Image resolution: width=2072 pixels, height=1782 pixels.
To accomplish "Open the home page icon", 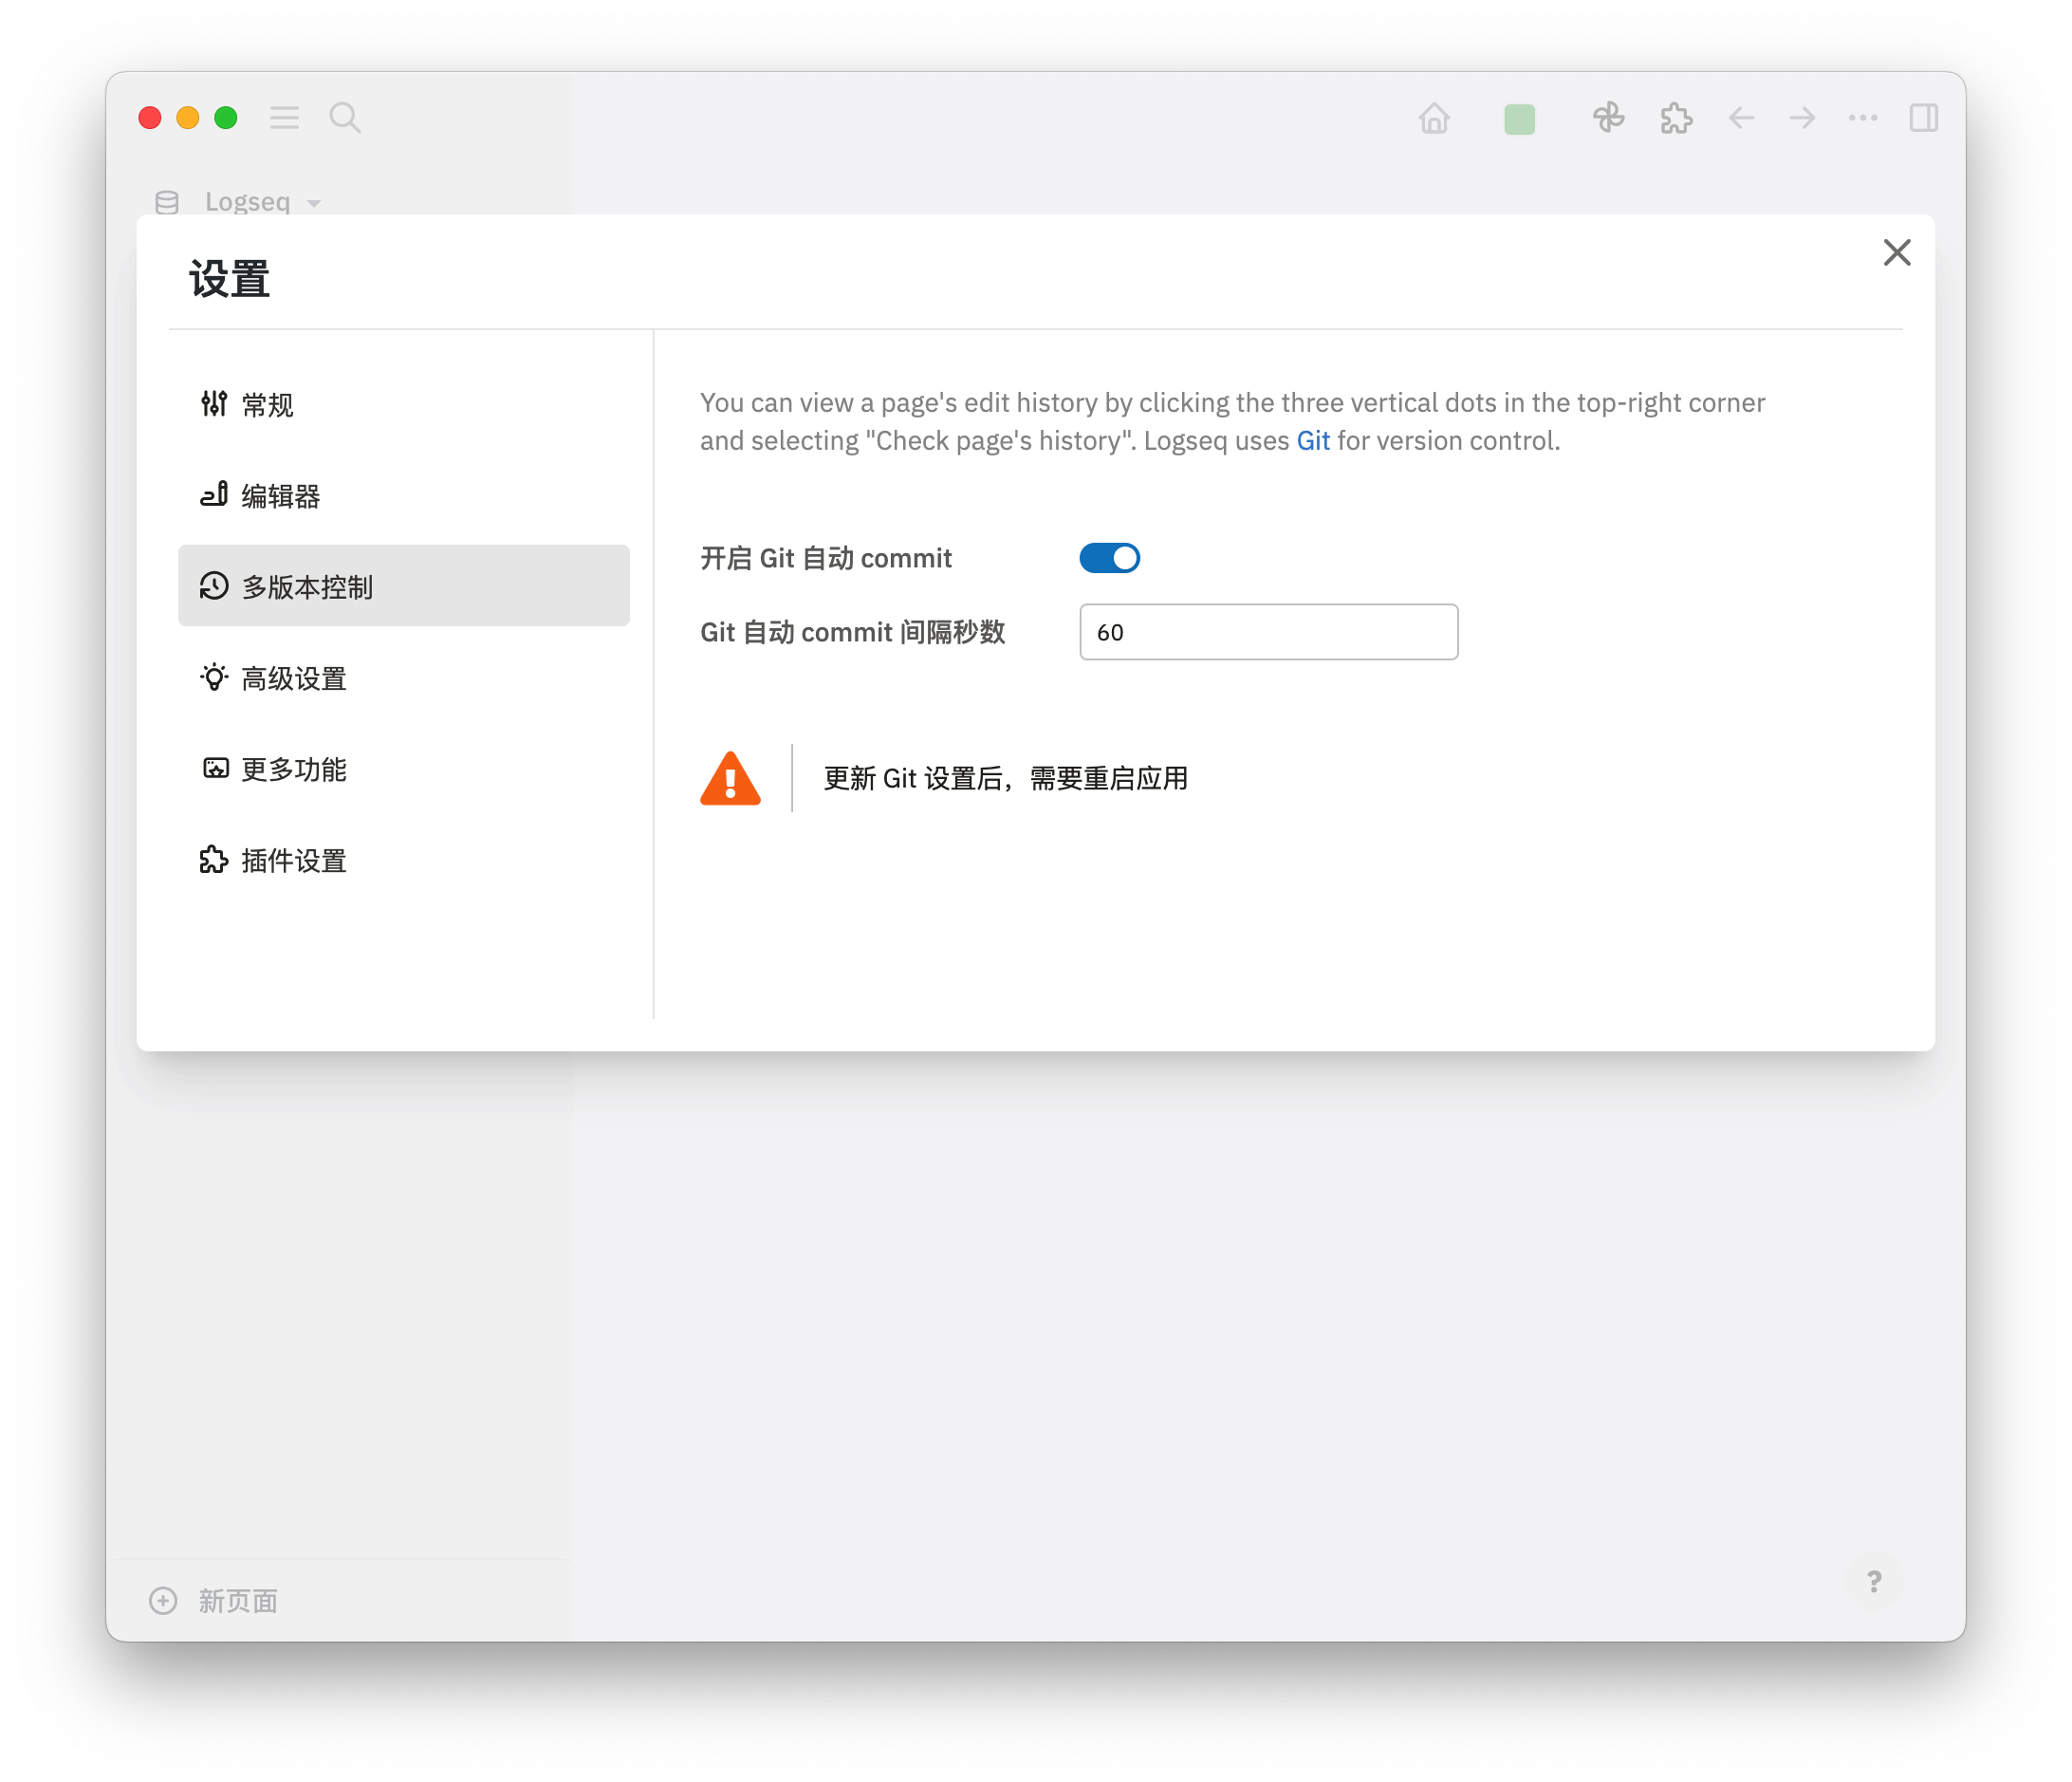I will click(x=1434, y=118).
